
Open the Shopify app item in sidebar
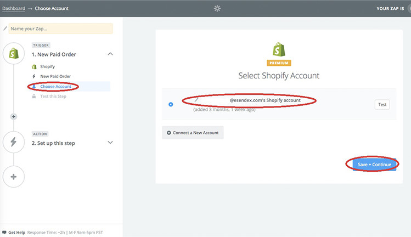point(47,66)
